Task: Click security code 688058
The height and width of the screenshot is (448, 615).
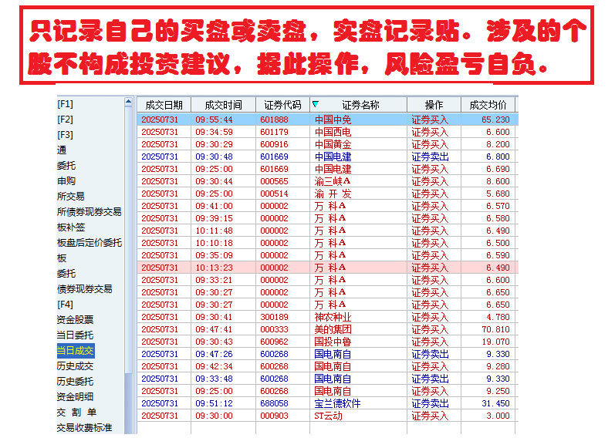Action: pos(274,404)
